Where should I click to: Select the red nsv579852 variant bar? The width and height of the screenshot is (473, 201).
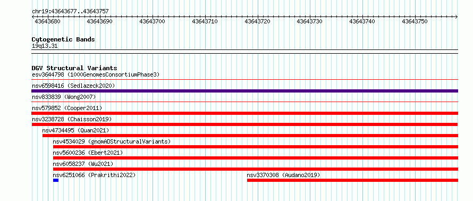pos(244,113)
